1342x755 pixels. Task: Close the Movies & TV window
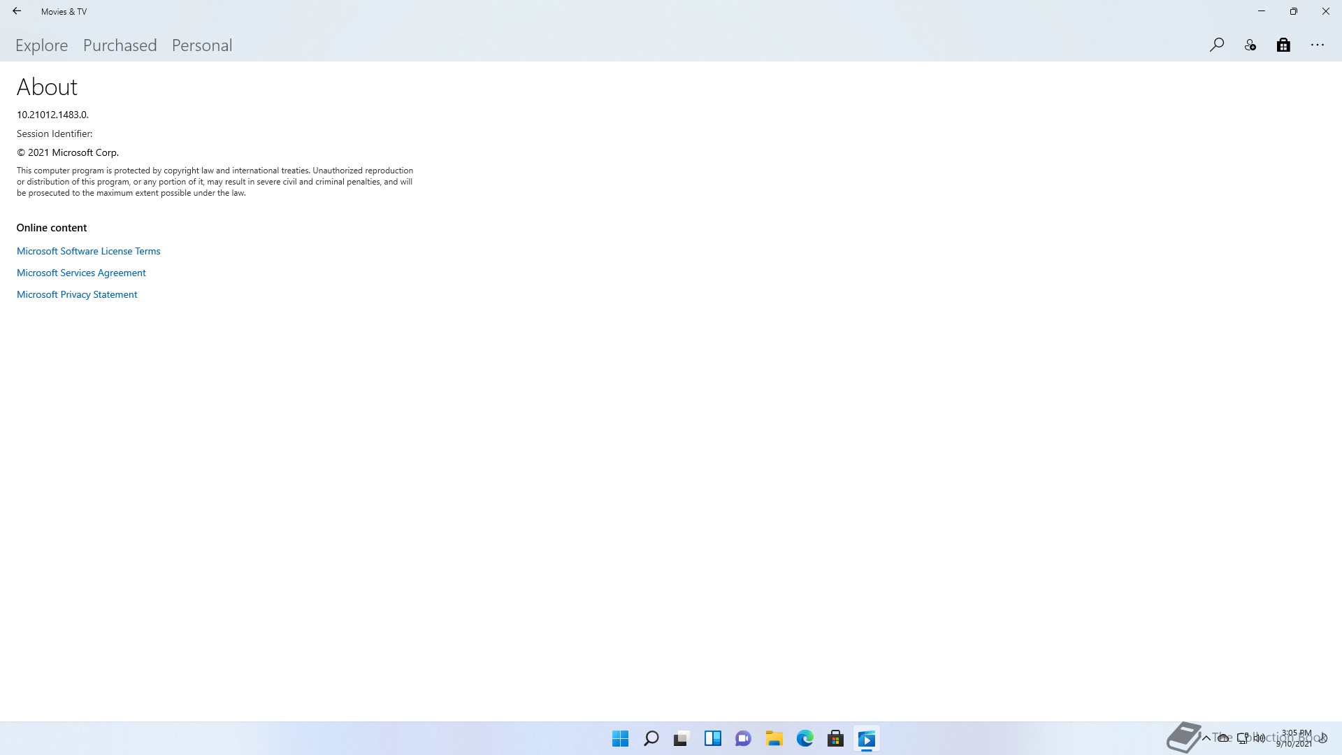1326,11
